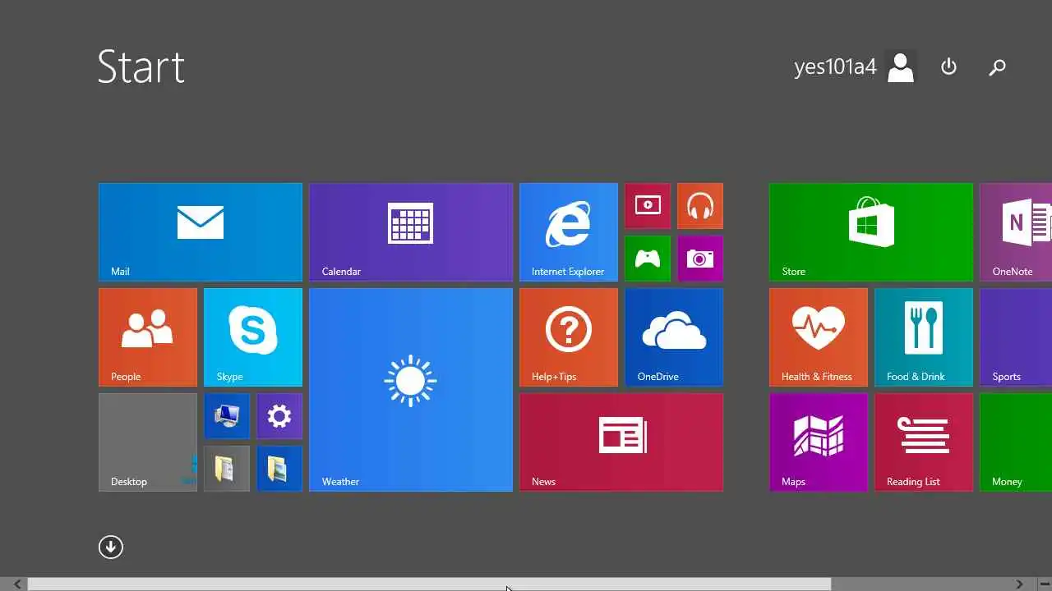Open the Video tile
The image size is (1052, 591).
coord(648,206)
